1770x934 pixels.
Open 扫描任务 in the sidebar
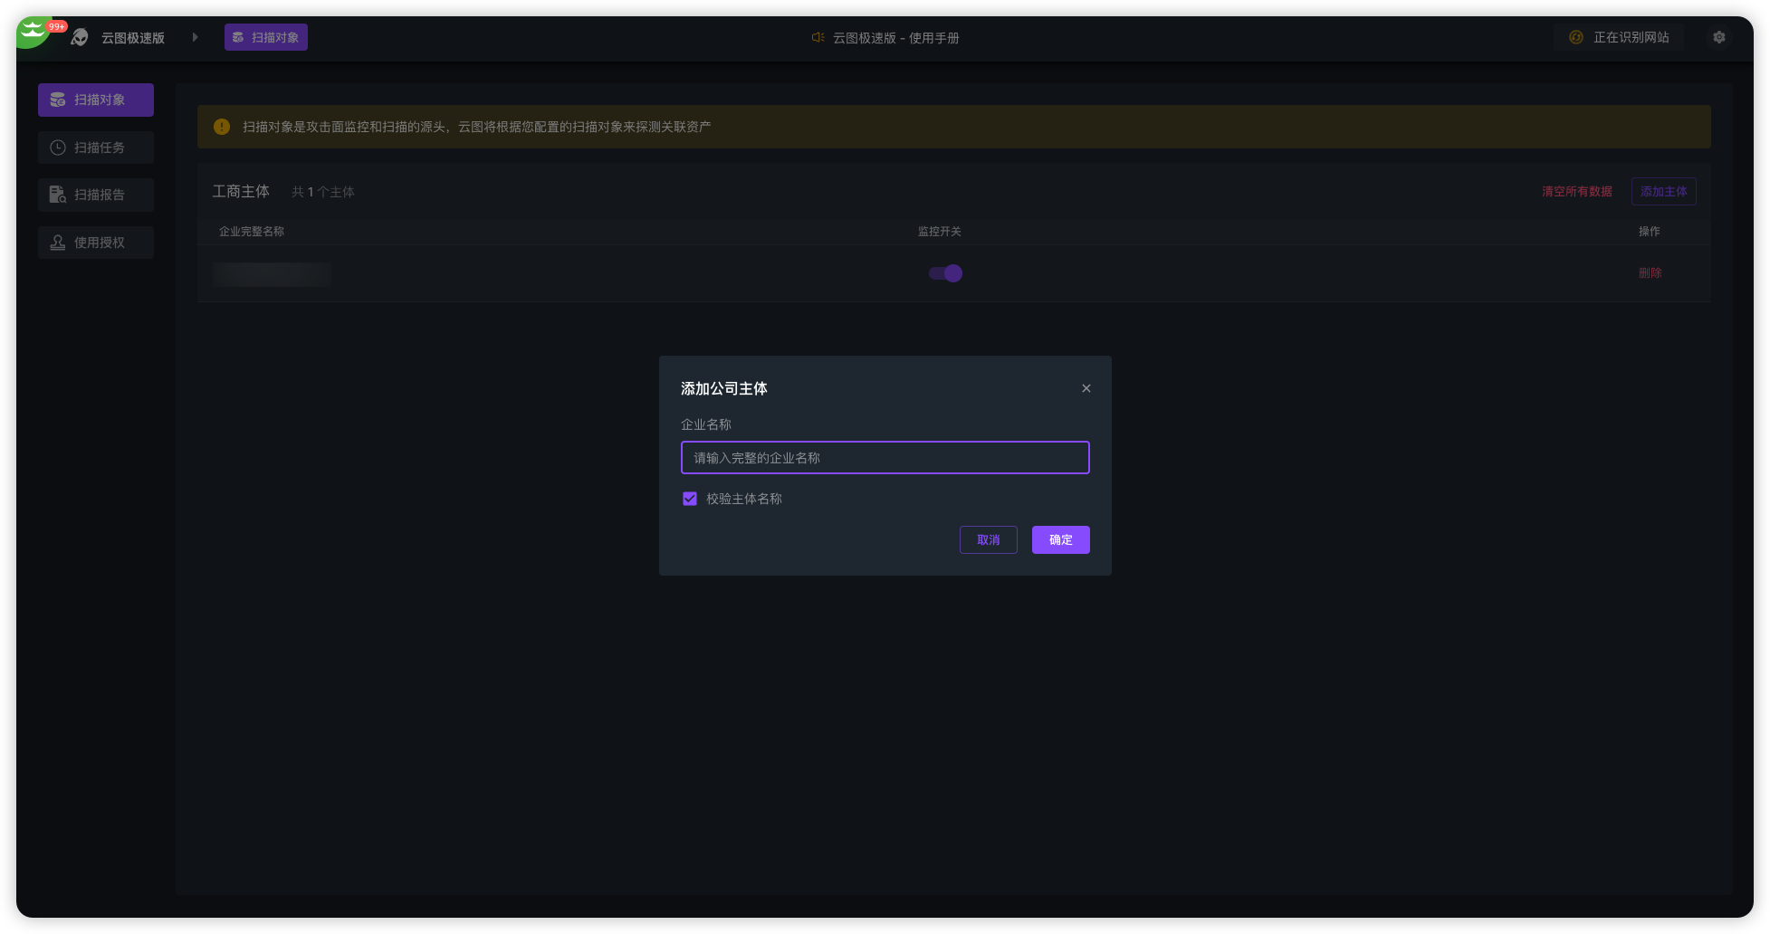96,148
